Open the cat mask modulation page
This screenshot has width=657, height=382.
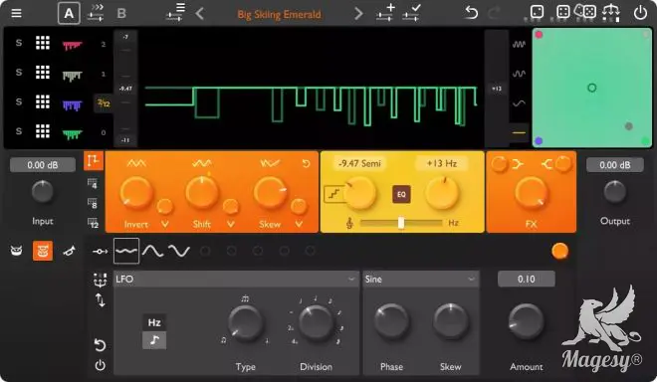(x=16, y=251)
